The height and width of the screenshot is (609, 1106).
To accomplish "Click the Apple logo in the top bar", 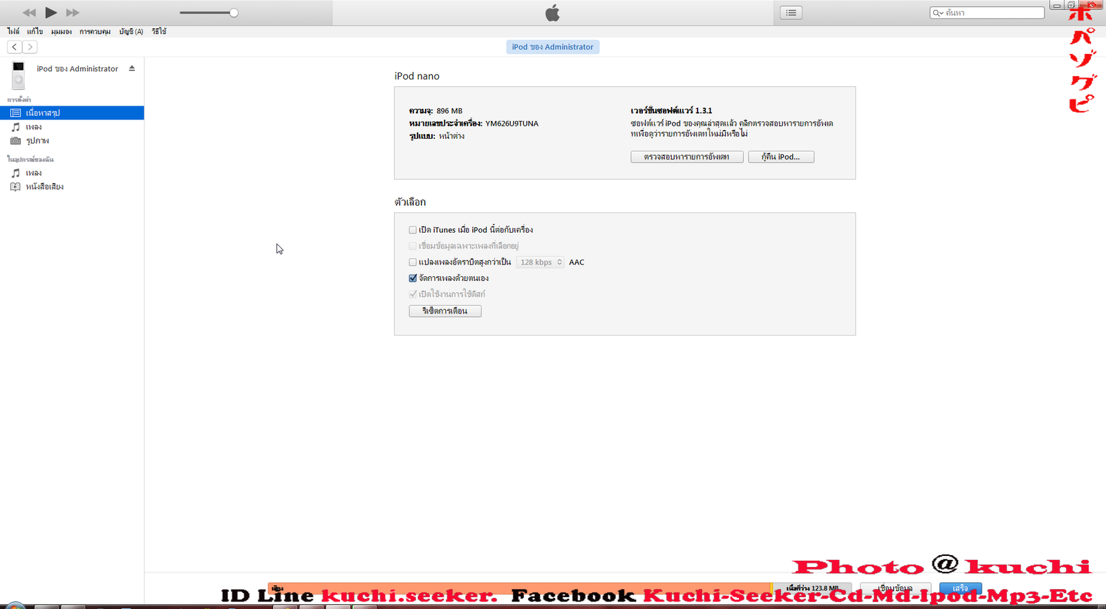I will coord(552,12).
